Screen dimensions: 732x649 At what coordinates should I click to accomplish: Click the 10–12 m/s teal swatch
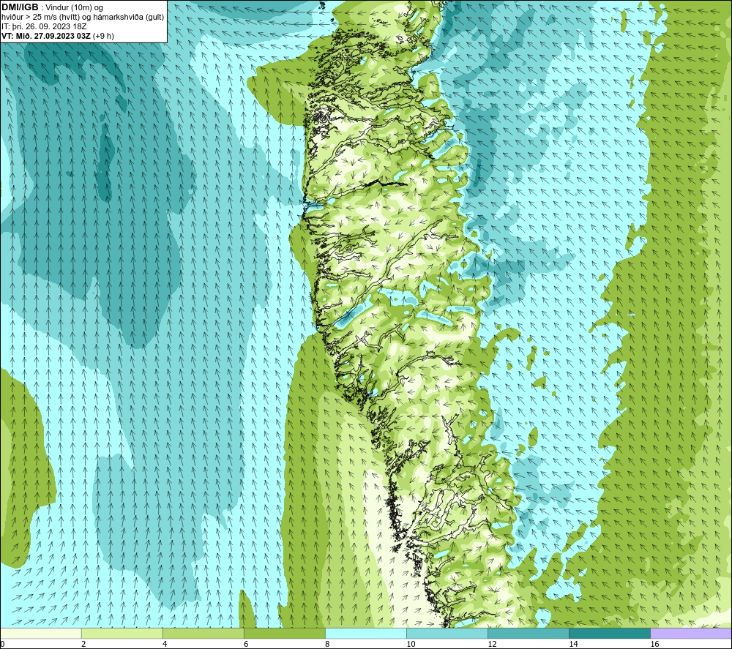pyautogui.click(x=447, y=633)
